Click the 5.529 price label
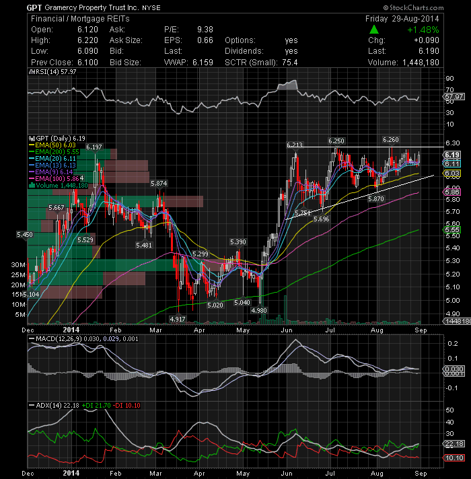 [85, 239]
